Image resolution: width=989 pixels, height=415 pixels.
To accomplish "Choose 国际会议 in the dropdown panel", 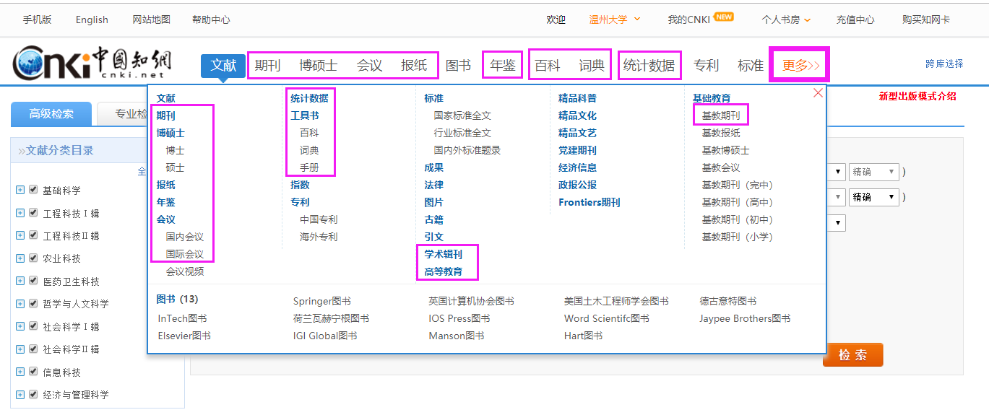I will 185,254.
